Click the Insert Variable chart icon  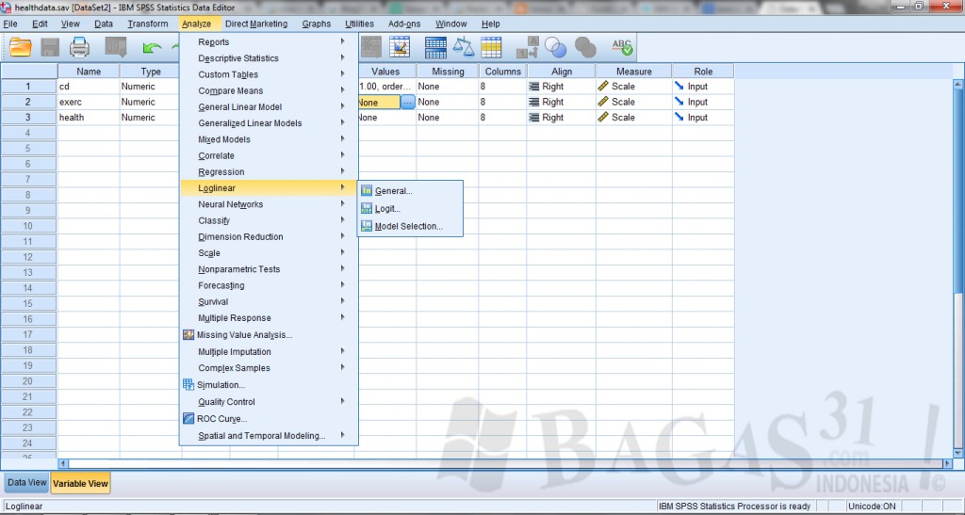(x=400, y=47)
